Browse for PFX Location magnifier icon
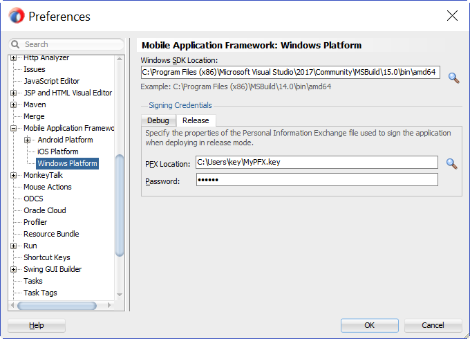The height and width of the screenshot is (339, 470). point(452,164)
